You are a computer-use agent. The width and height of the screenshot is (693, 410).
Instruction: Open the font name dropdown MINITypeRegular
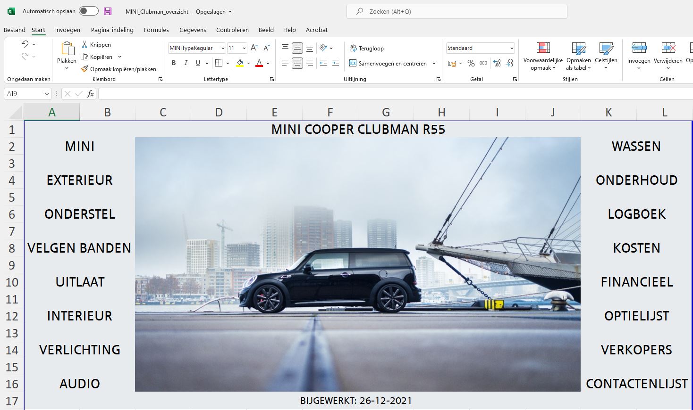click(223, 48)
